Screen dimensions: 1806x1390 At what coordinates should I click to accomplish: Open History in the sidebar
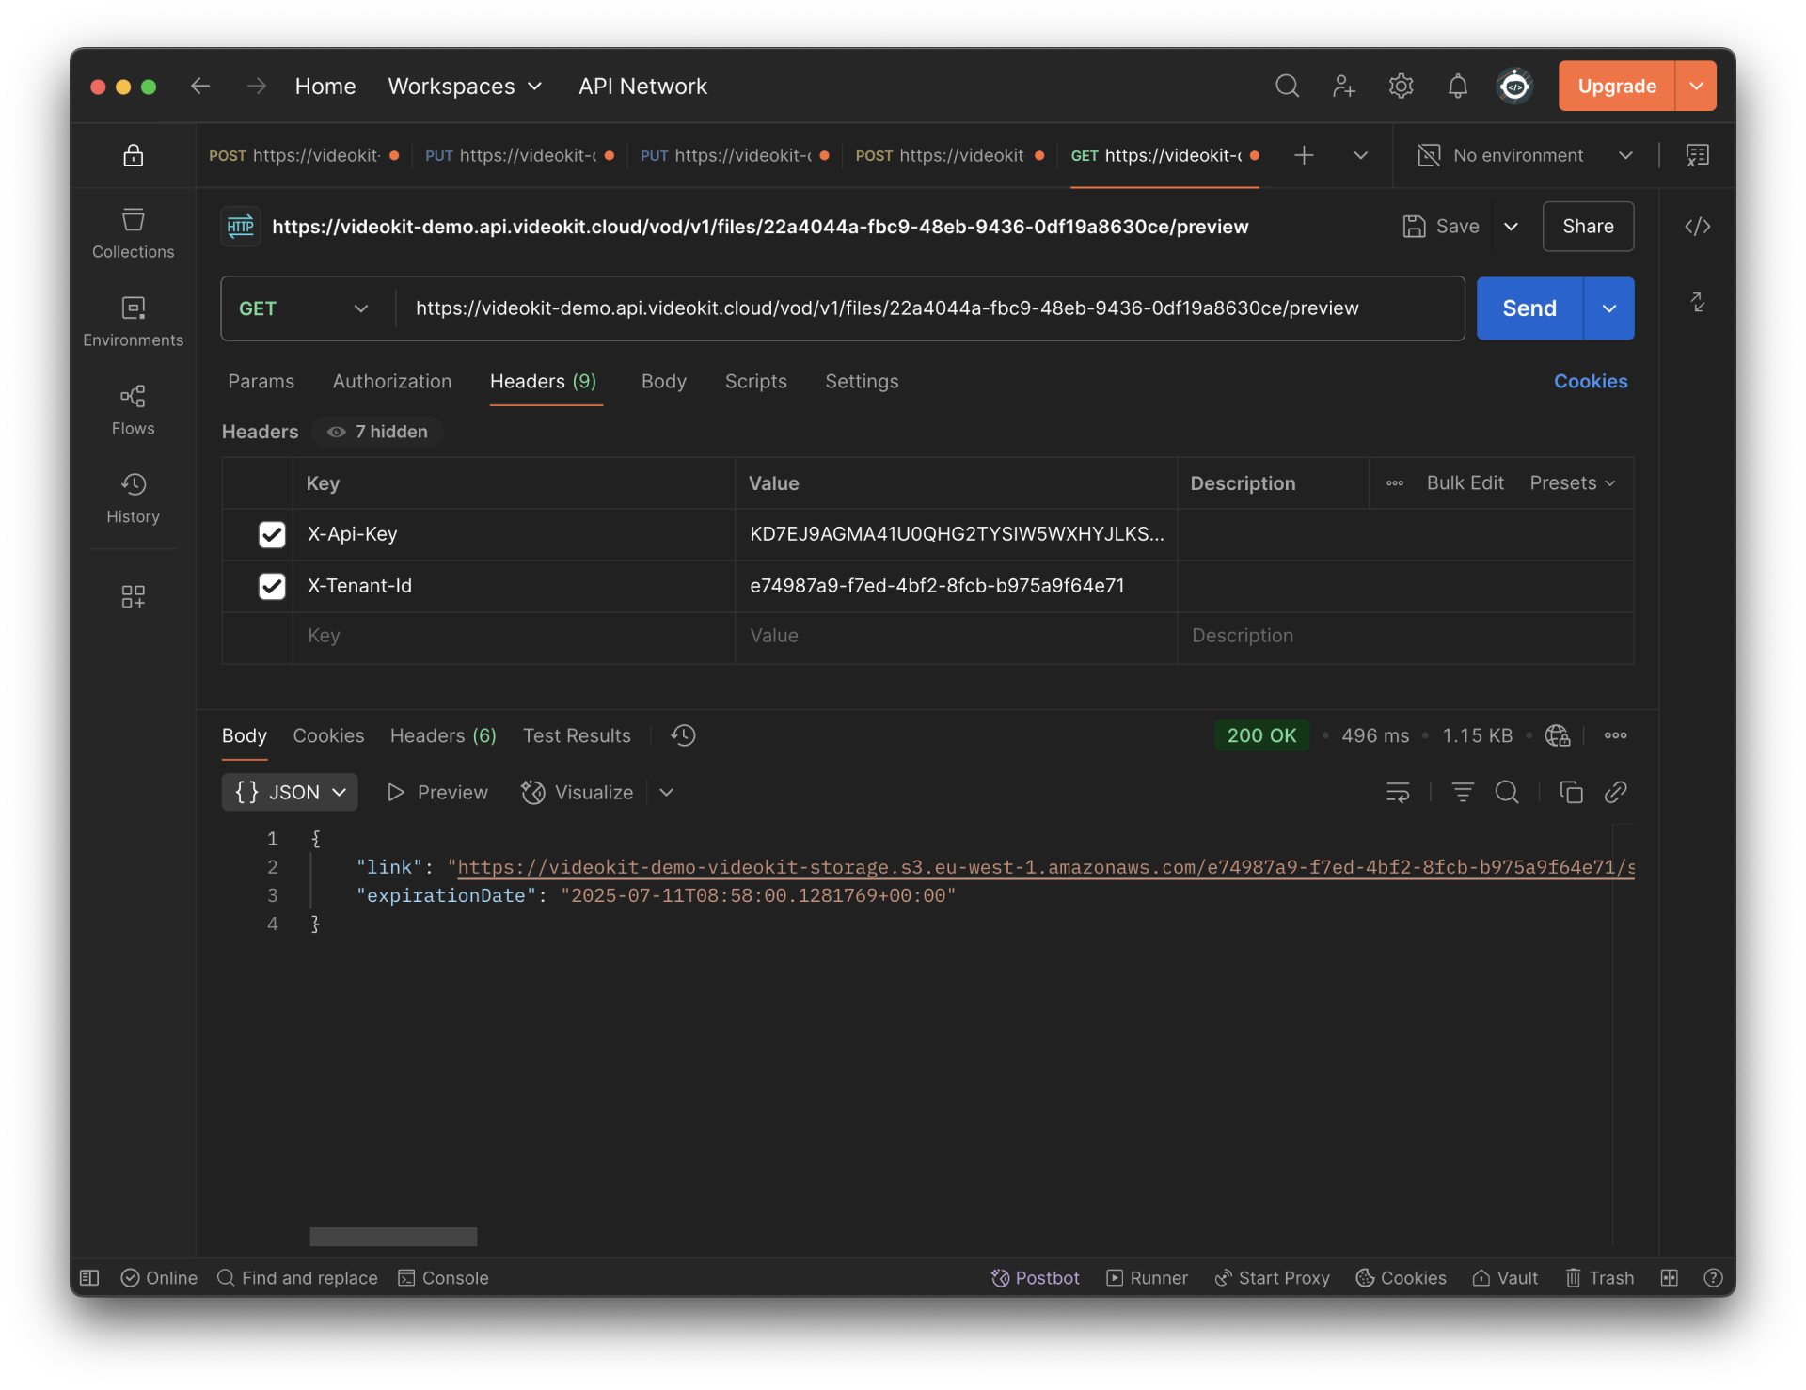click(134, 498)
